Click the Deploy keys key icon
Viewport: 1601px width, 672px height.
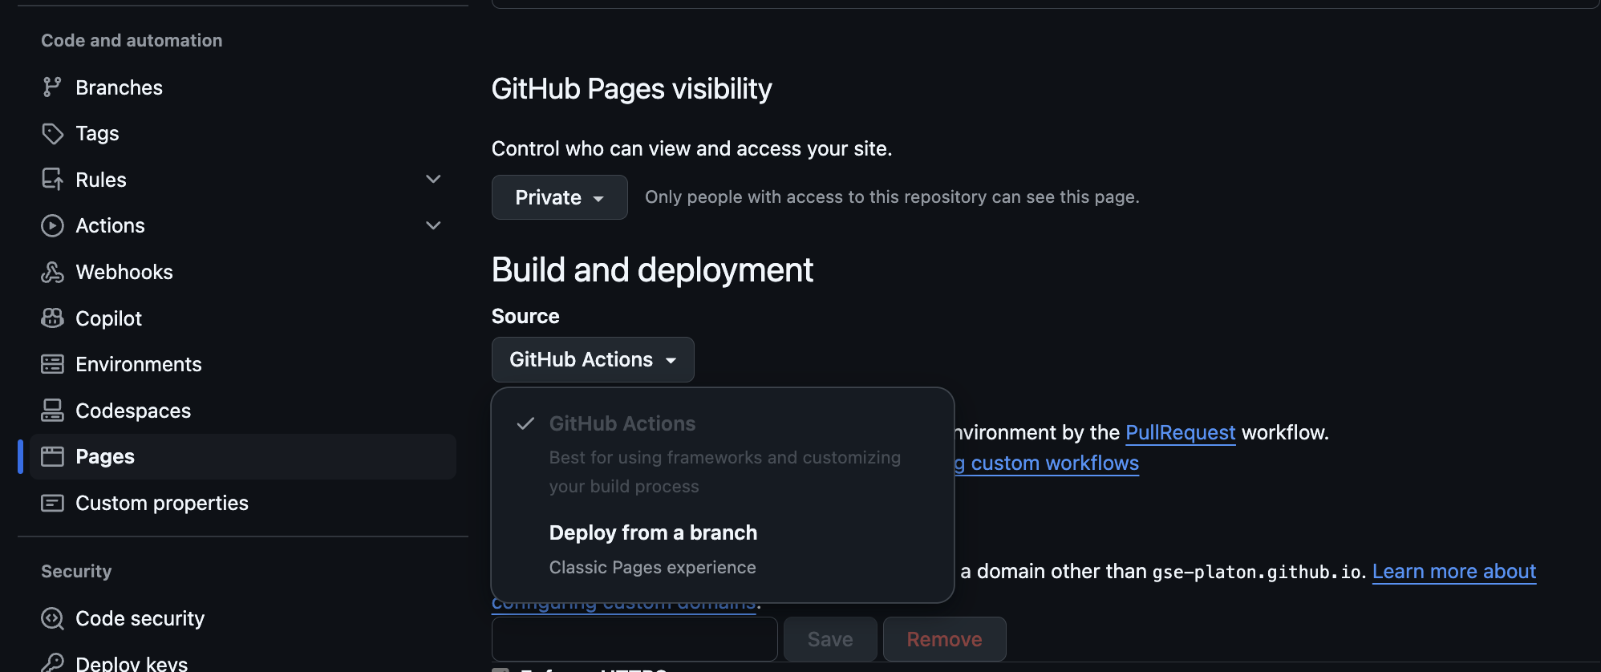[x=52, y=663]
